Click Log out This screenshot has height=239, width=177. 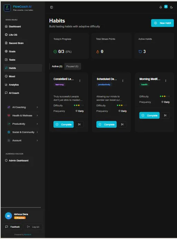coord(33,227)
